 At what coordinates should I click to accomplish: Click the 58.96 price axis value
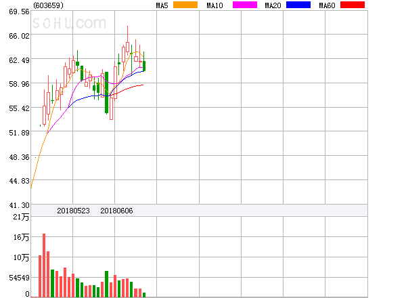point(19,84)
